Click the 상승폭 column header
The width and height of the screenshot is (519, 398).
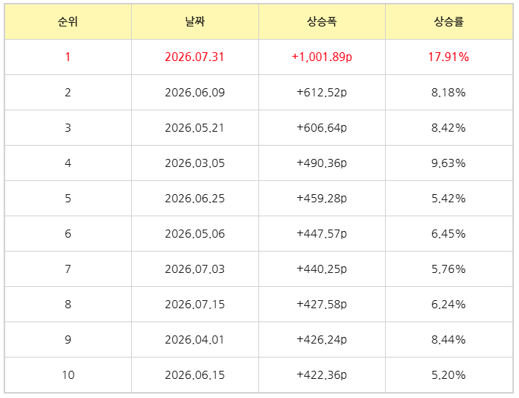(322, 22)
